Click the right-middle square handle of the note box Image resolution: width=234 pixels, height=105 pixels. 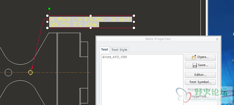pyautogui.click(x=134, y=22)
